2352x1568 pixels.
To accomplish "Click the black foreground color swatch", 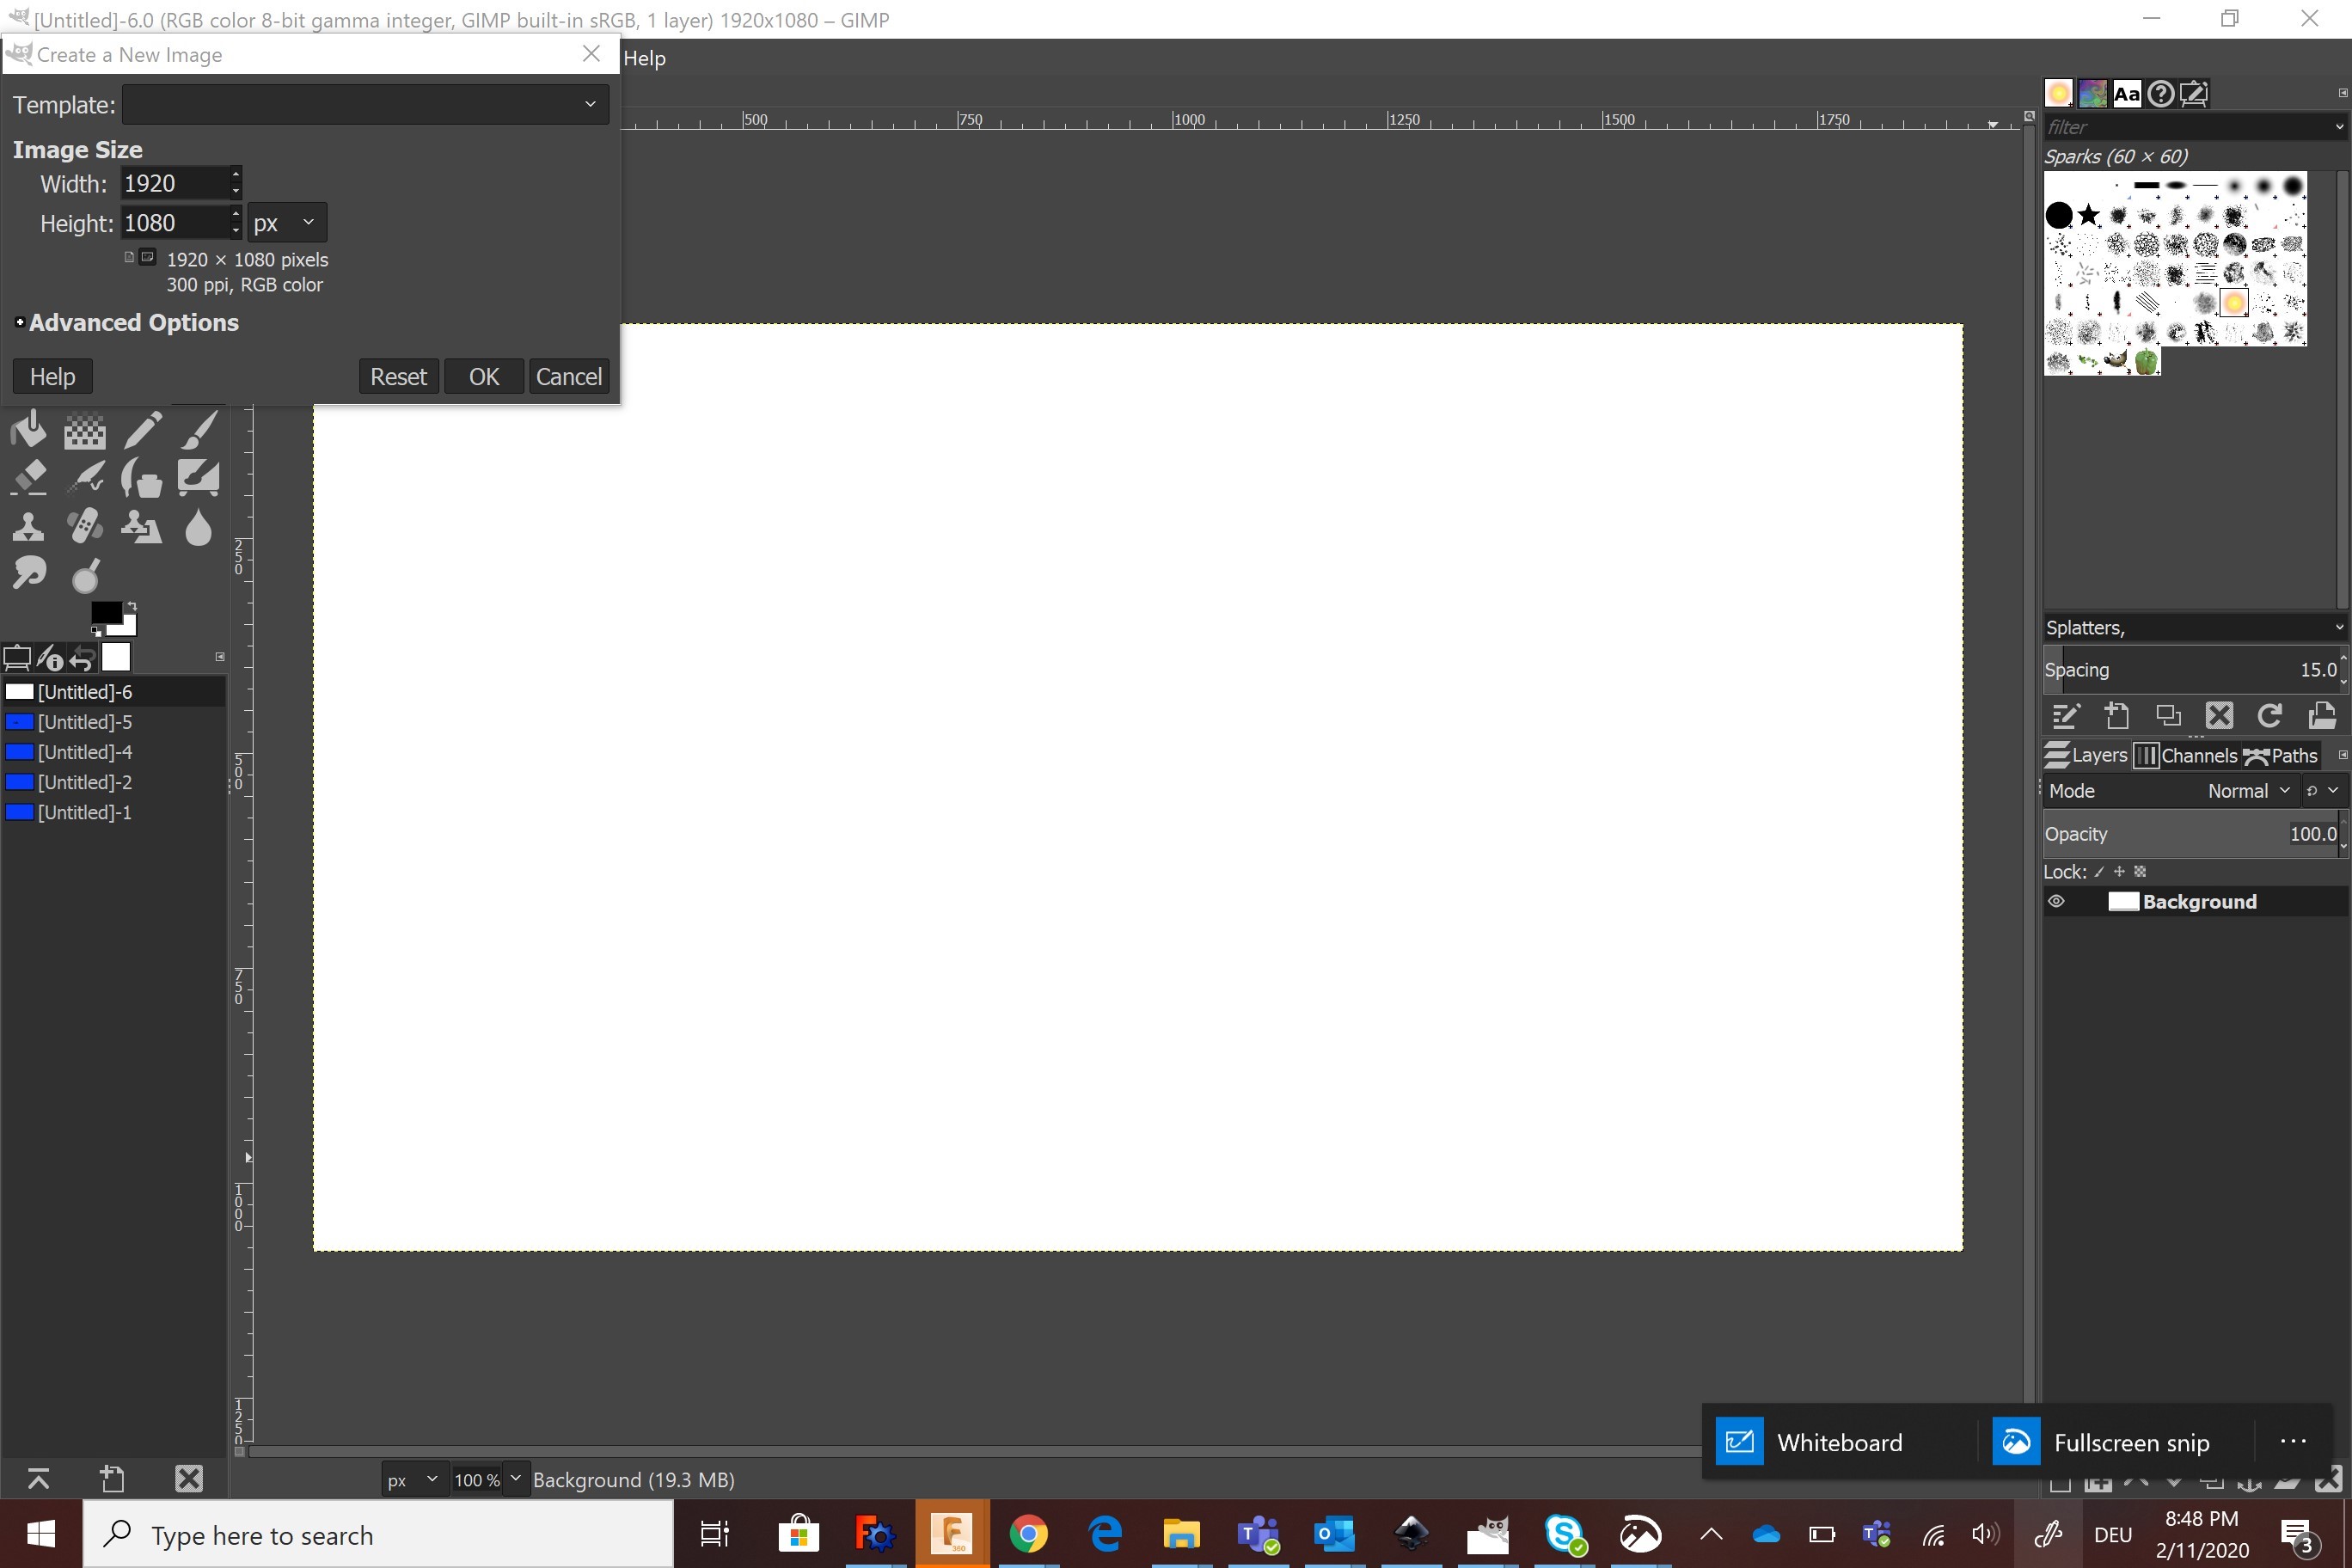I will 105,613.
